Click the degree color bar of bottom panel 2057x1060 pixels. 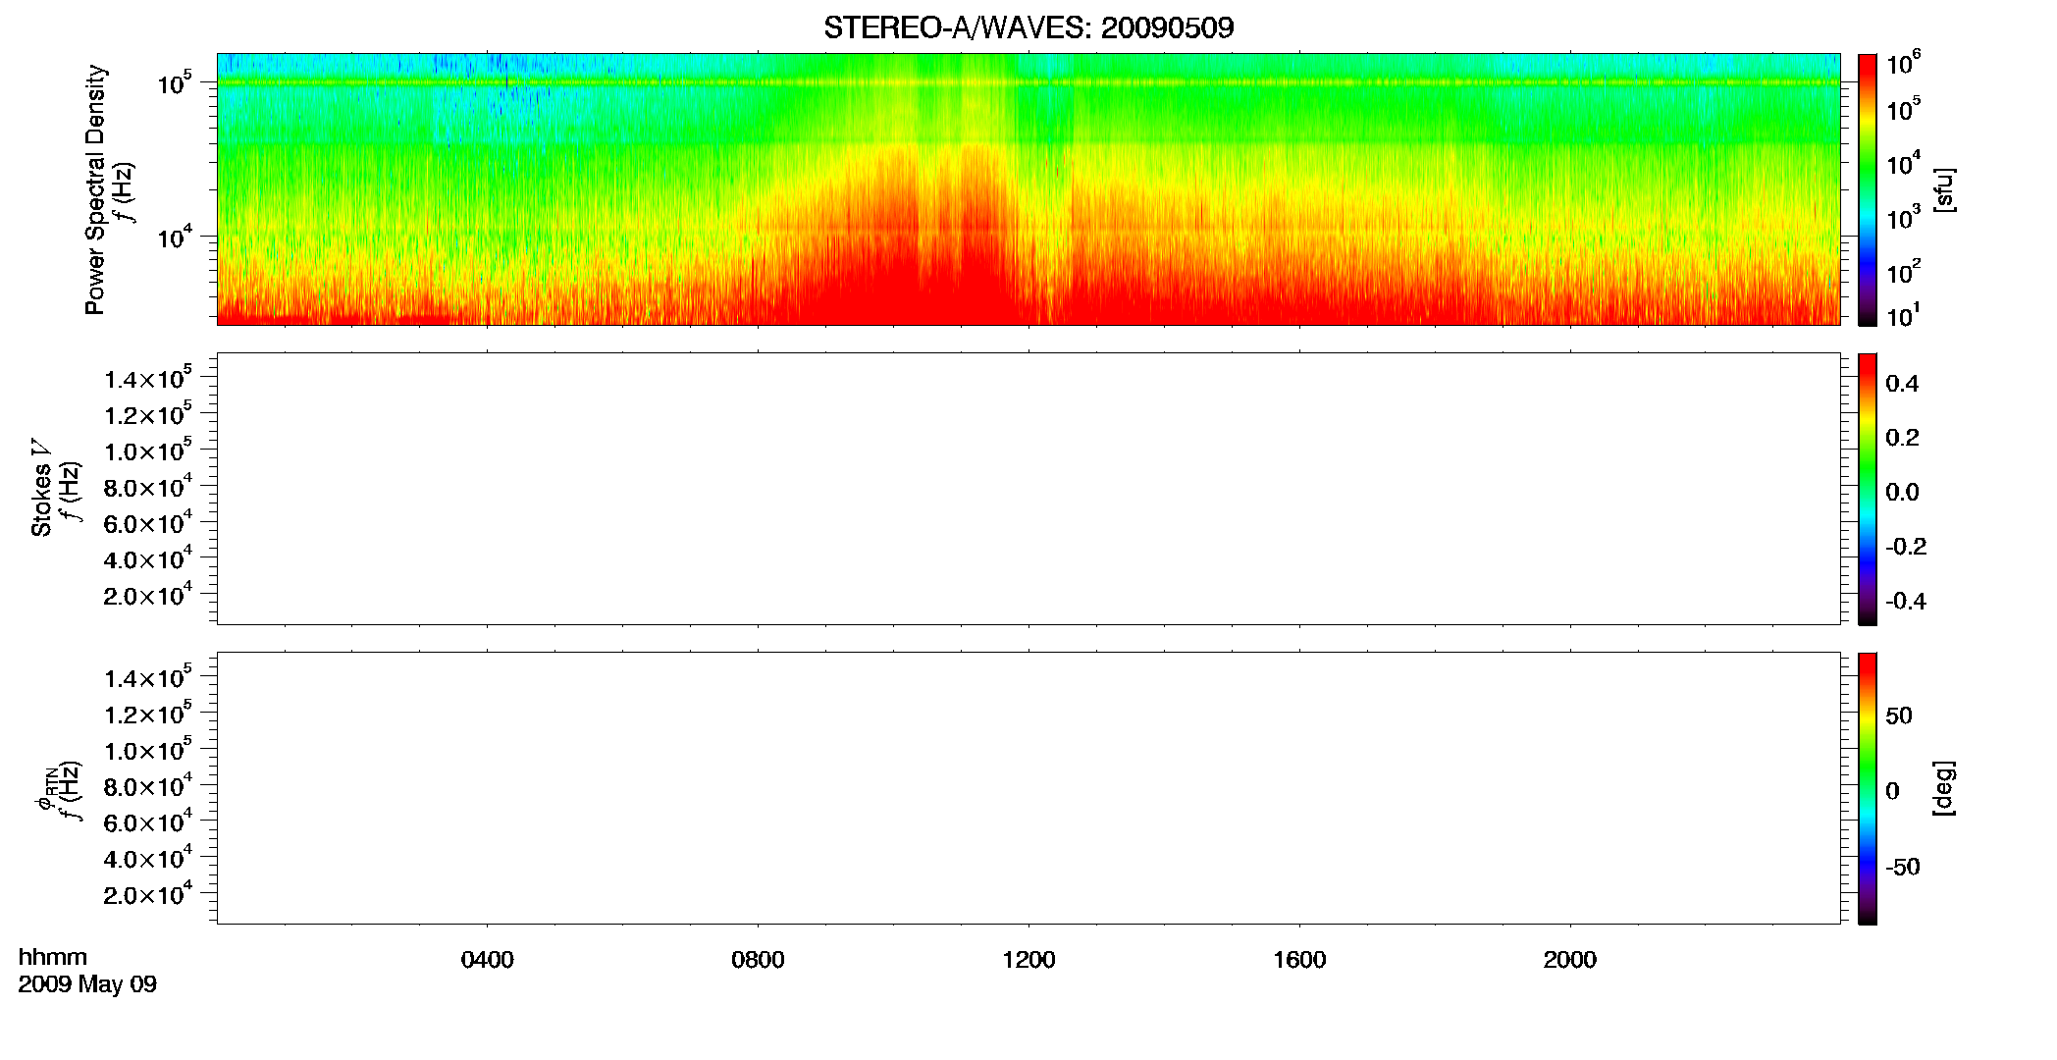1868,788
